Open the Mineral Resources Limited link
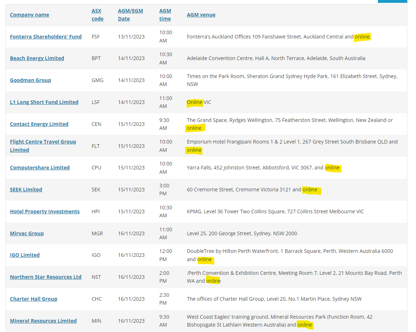 click(x=43, y=321)
